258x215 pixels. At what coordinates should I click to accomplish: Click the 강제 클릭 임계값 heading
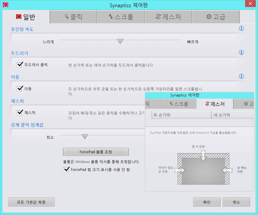[27, 125]
